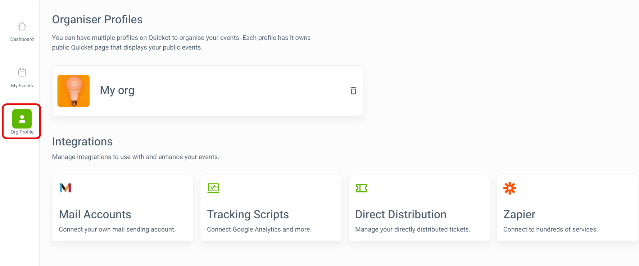The width and height of the screenshot is (639, 266).
Task: Click 'Connect Google Analytics and more' description
Action: click(x=259, y=229)
